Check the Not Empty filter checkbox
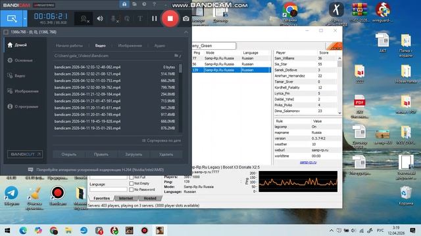The image size is (421, 236). click(132, 184)
